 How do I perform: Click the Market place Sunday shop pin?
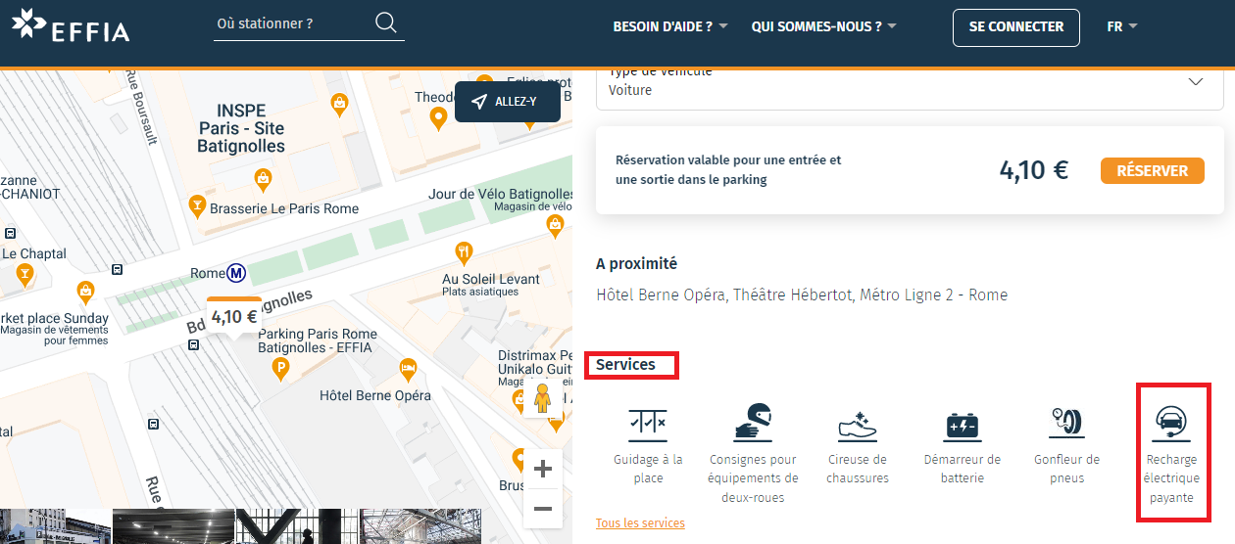85,291
